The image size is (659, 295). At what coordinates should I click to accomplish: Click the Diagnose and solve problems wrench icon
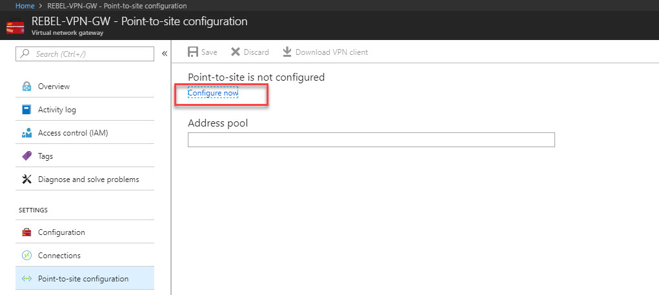pyautogui.click(x=26, y=179)
